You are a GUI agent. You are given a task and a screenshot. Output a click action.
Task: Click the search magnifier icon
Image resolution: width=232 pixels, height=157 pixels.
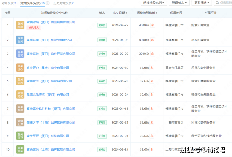click(x=217, y=3)
